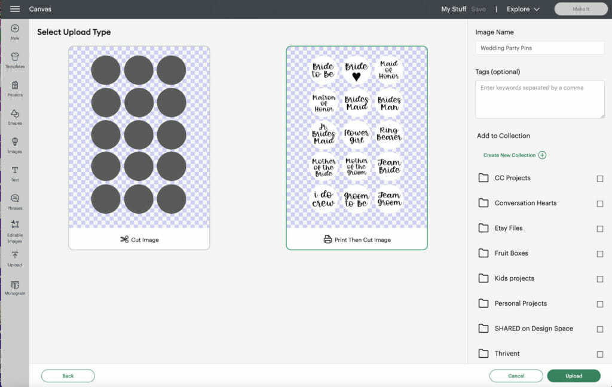Select the Text tool
612x387 pixels.
15,174
